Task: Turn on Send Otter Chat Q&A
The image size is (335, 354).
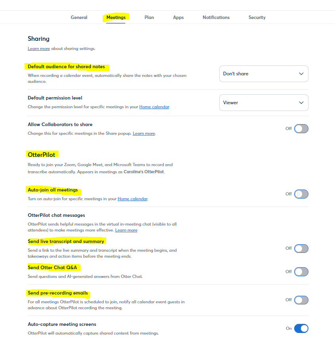Action: (x=300, y=272)
